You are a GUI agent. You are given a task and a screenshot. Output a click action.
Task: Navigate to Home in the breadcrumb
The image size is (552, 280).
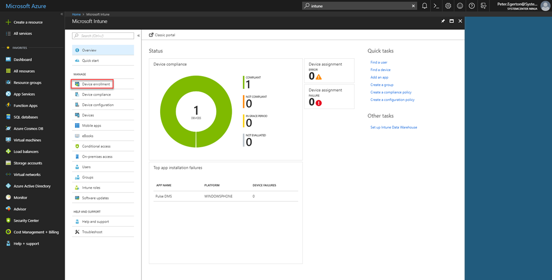tap(76, 14)
